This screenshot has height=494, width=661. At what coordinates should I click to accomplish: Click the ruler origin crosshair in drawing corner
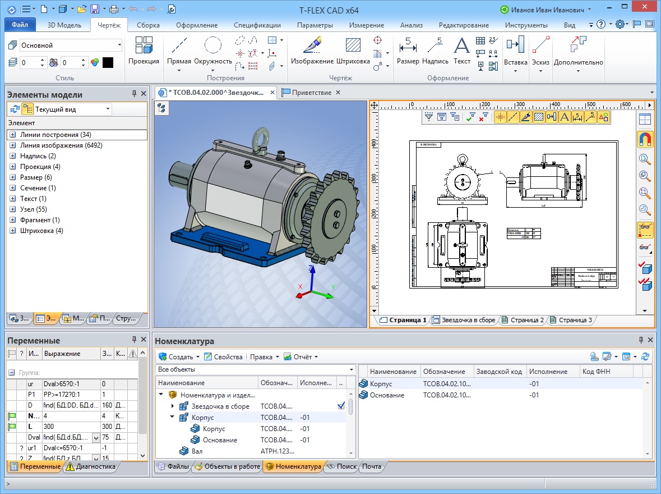[374, 105]
